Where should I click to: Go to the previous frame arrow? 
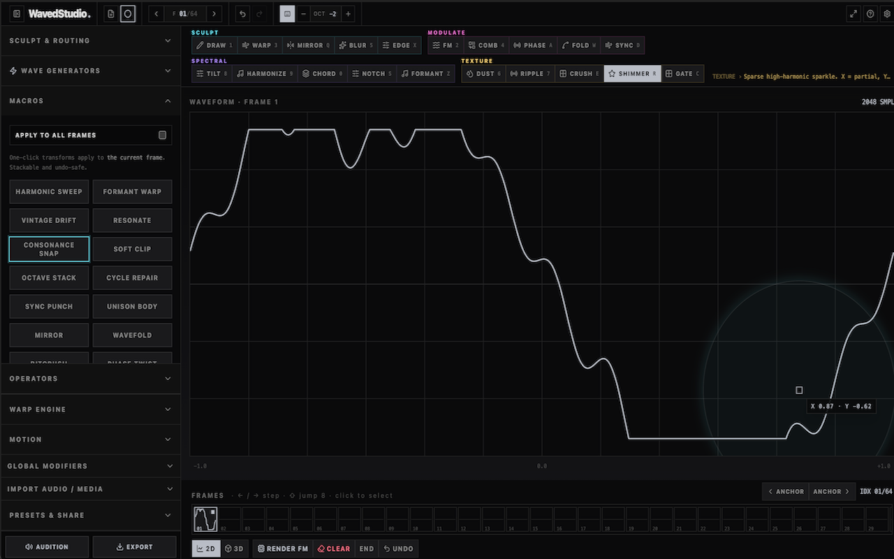coord(156,13)
